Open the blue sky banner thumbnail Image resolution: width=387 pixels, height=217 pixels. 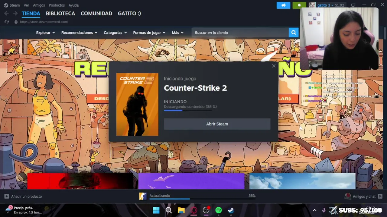(302, 181)
